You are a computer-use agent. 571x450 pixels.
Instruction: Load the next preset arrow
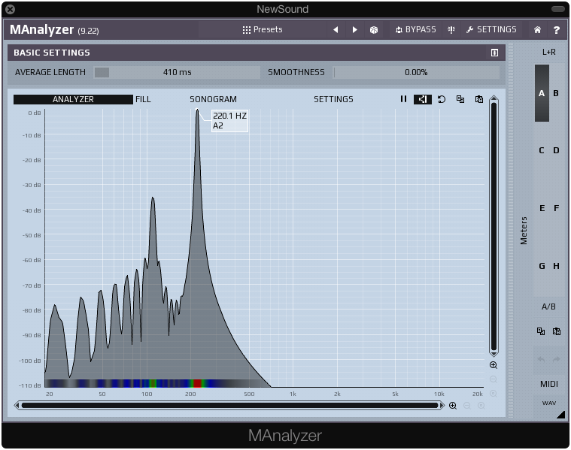[x=354, y=29]
